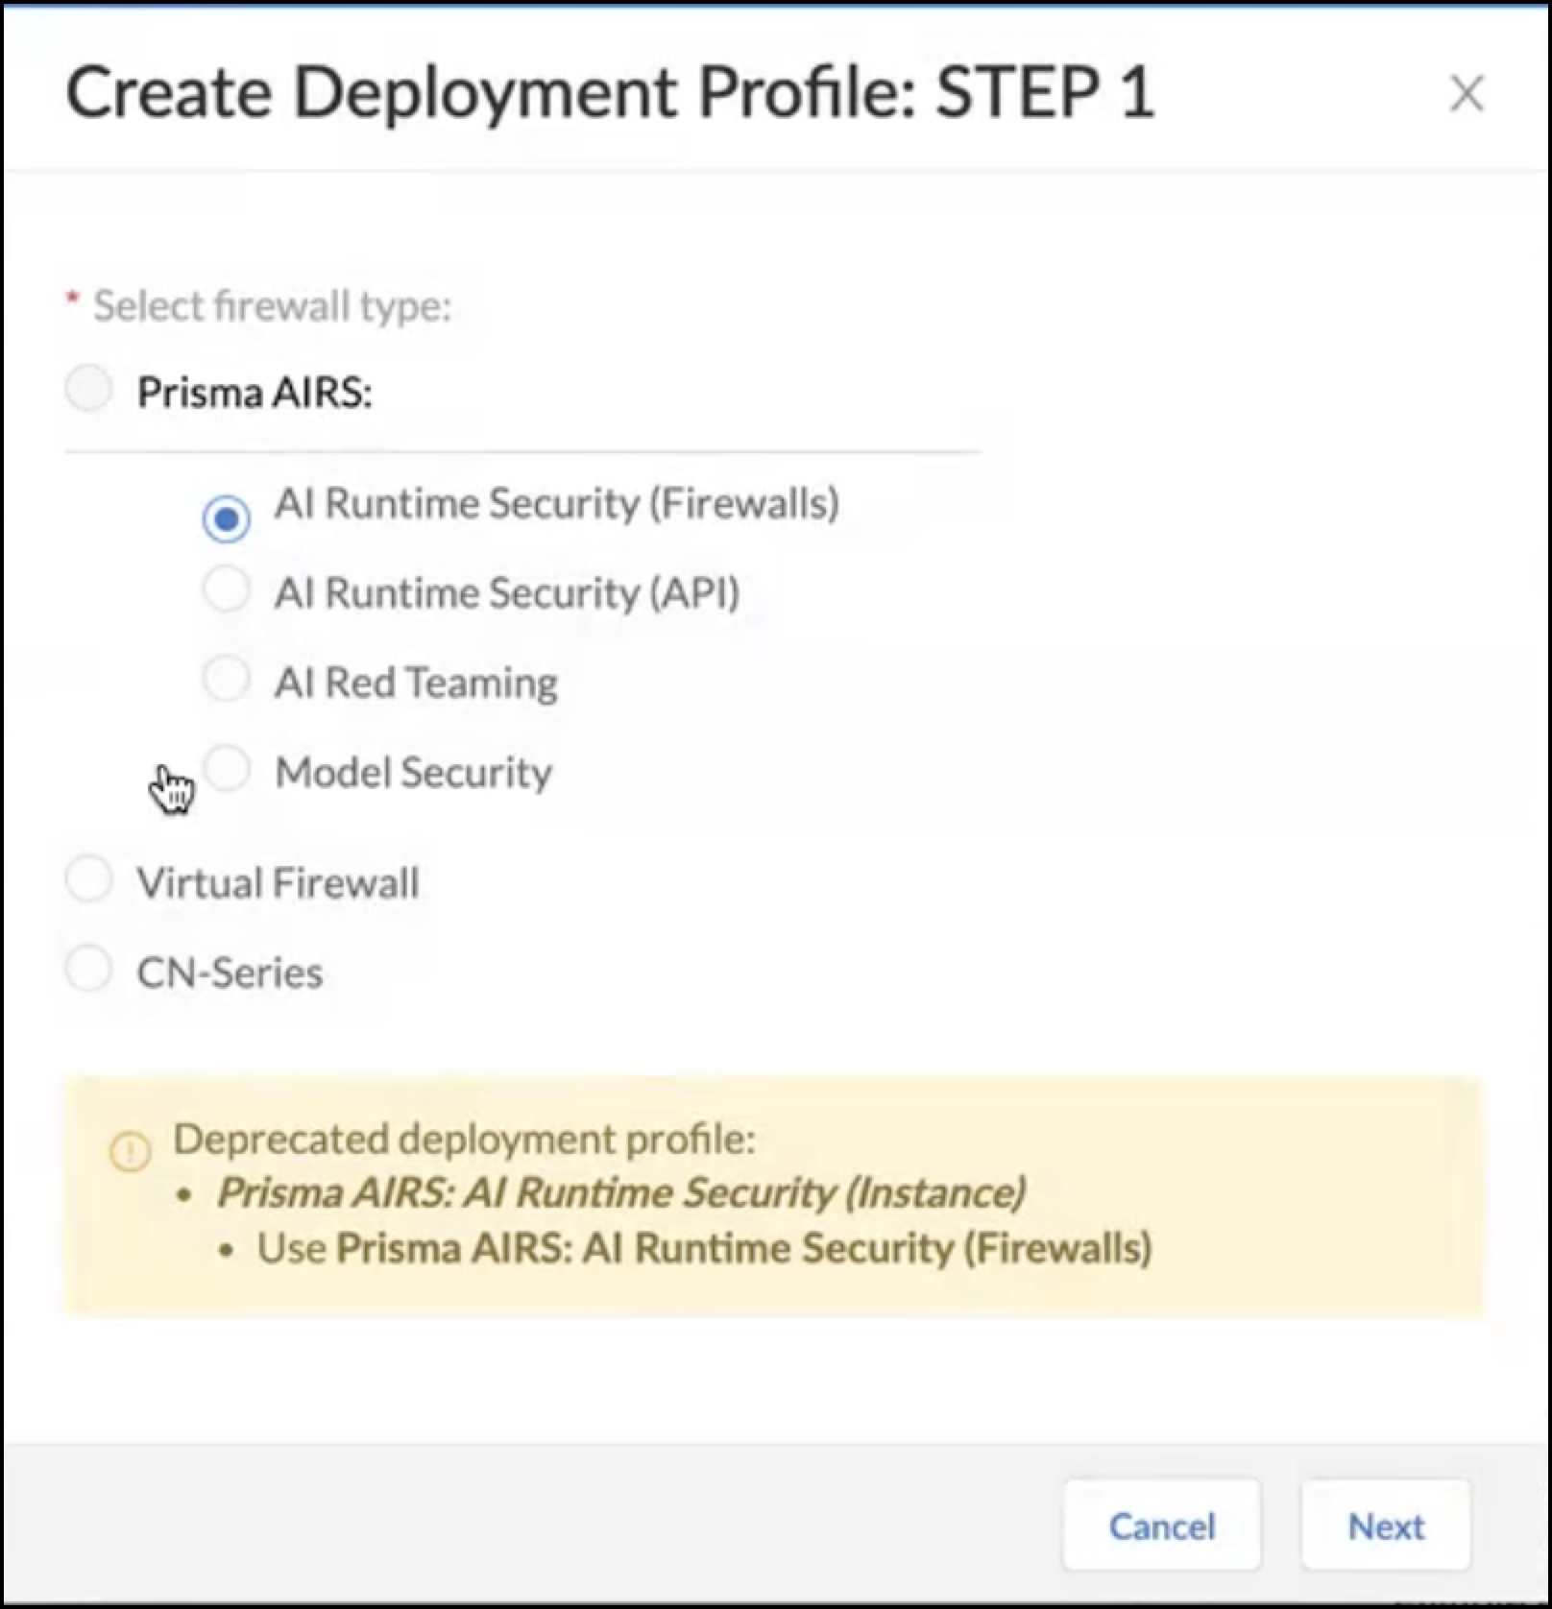Click the 'AI Red Teaming' label text
This screenshot has height=1609, width=1552.
(416, 683)
